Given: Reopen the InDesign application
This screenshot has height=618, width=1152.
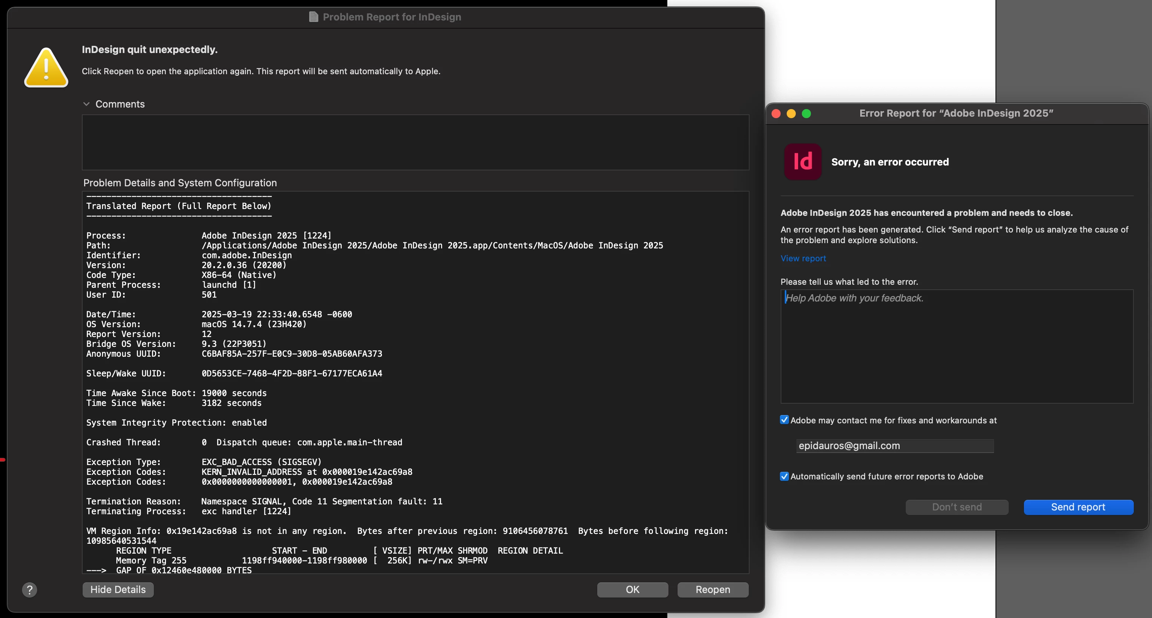Looking at the screenshot, I should click(712, 590).
